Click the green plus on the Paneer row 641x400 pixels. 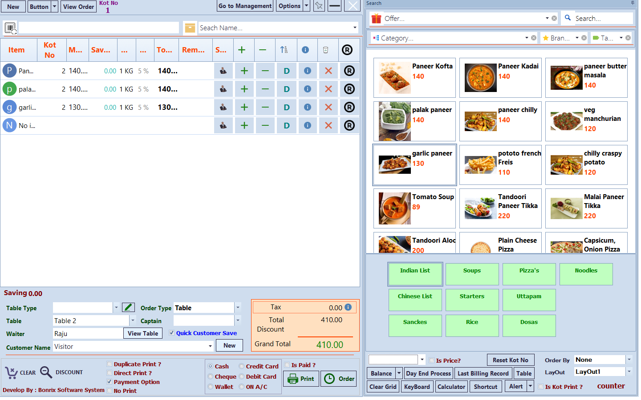click(244, 71)
